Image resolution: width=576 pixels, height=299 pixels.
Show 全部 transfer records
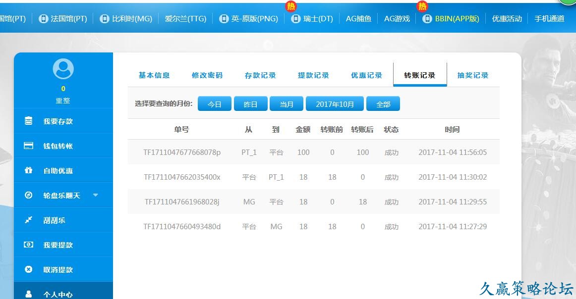pos(383,104)
